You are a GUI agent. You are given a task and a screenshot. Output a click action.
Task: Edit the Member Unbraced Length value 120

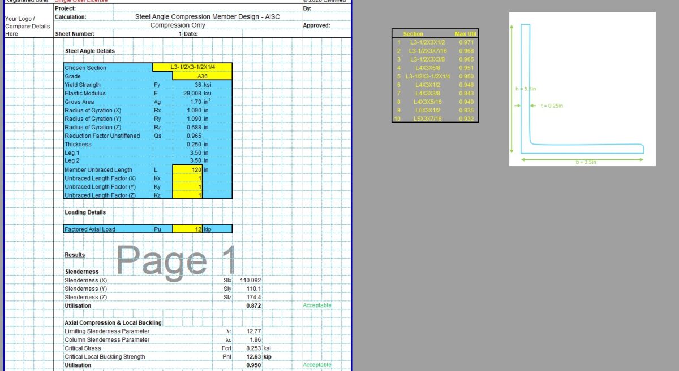(188, 169)
